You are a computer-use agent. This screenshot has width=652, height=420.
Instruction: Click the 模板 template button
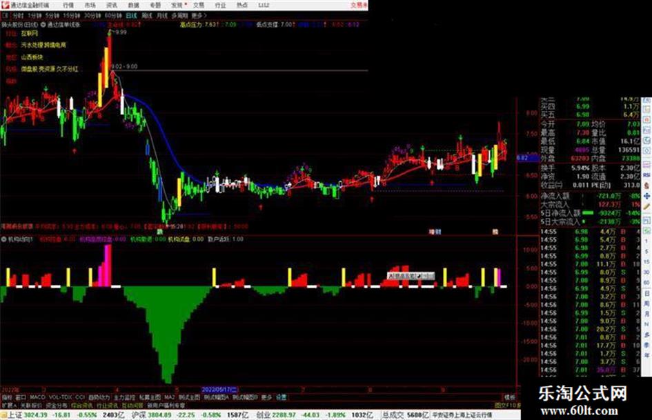coord(509,397)
